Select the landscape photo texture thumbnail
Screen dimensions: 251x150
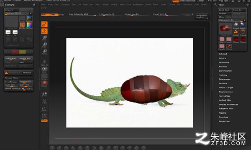(29, 18)
